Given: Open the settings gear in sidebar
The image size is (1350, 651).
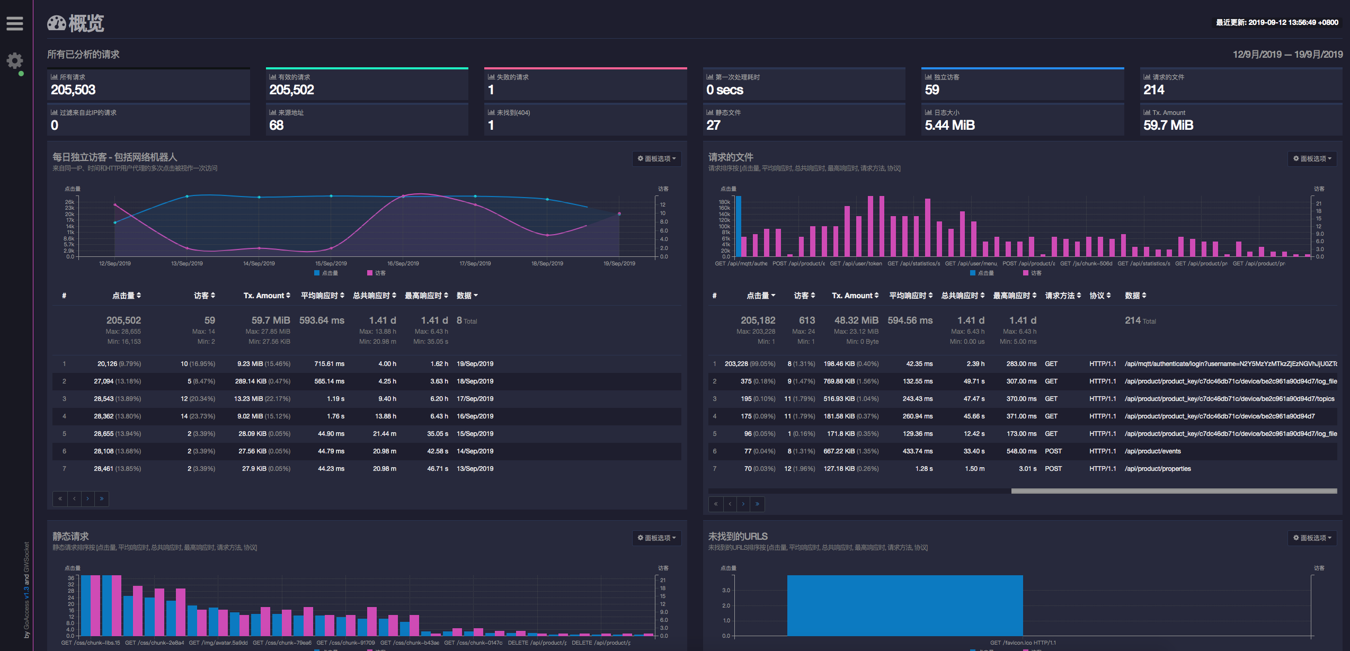Looking at the screenshot, I should point(15,61).
